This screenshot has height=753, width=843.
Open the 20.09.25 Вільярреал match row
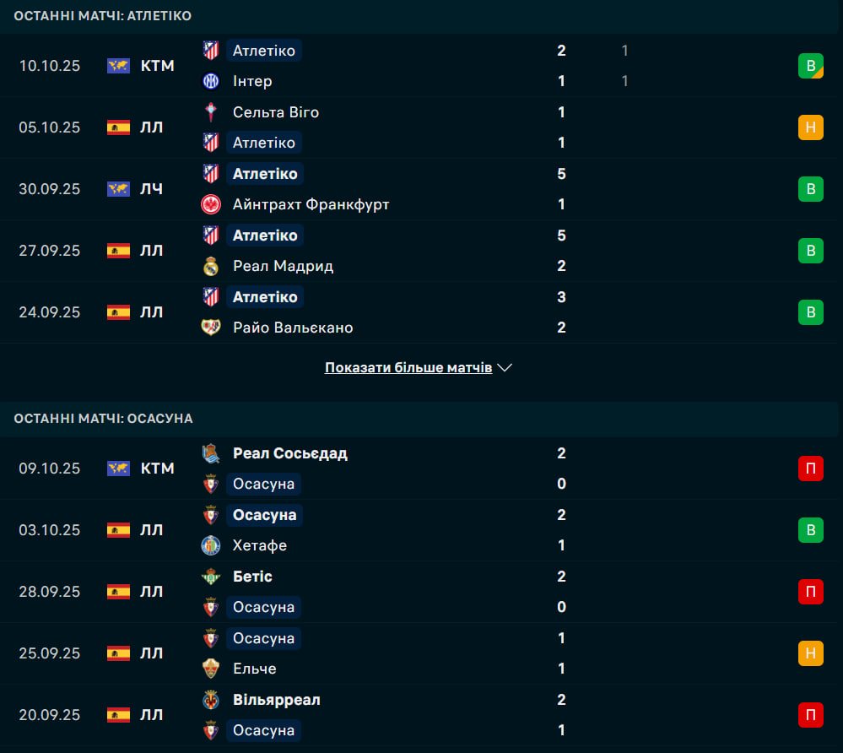[x=420, y=715]
